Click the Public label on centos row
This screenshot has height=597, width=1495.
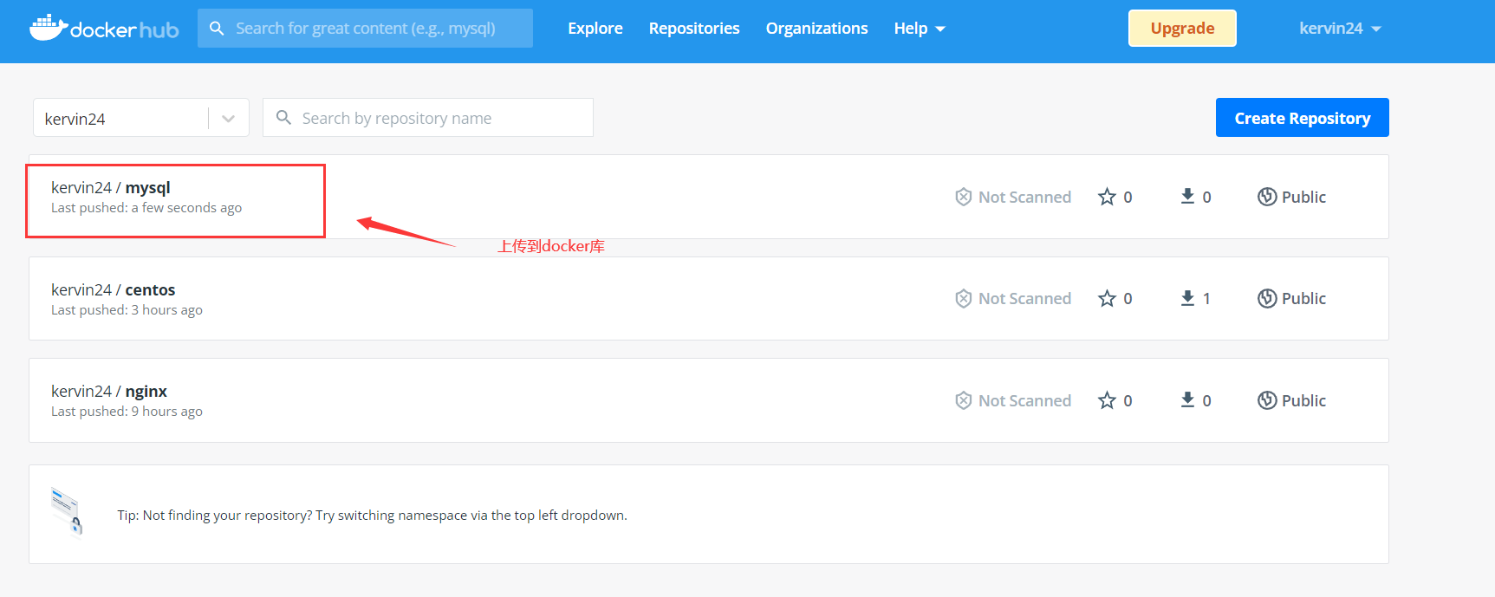1303,298
